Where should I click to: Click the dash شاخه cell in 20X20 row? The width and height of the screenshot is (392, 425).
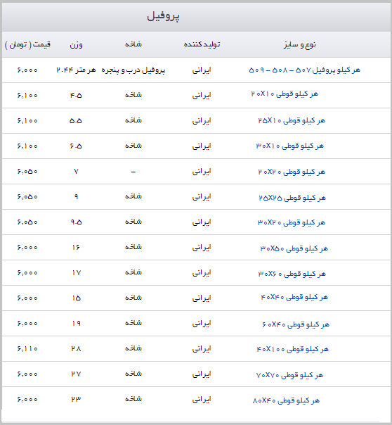(x=133, y=172)
